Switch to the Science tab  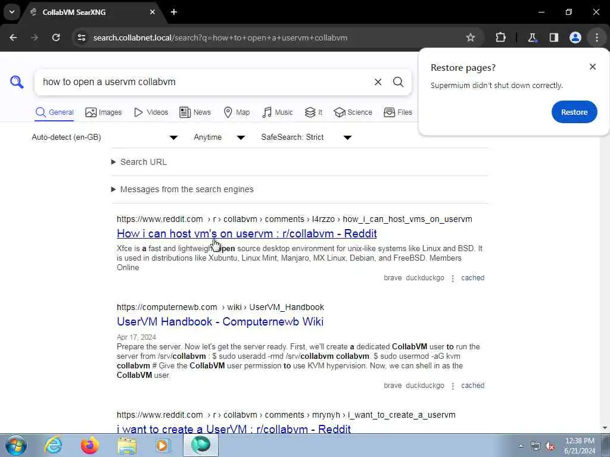353,112
